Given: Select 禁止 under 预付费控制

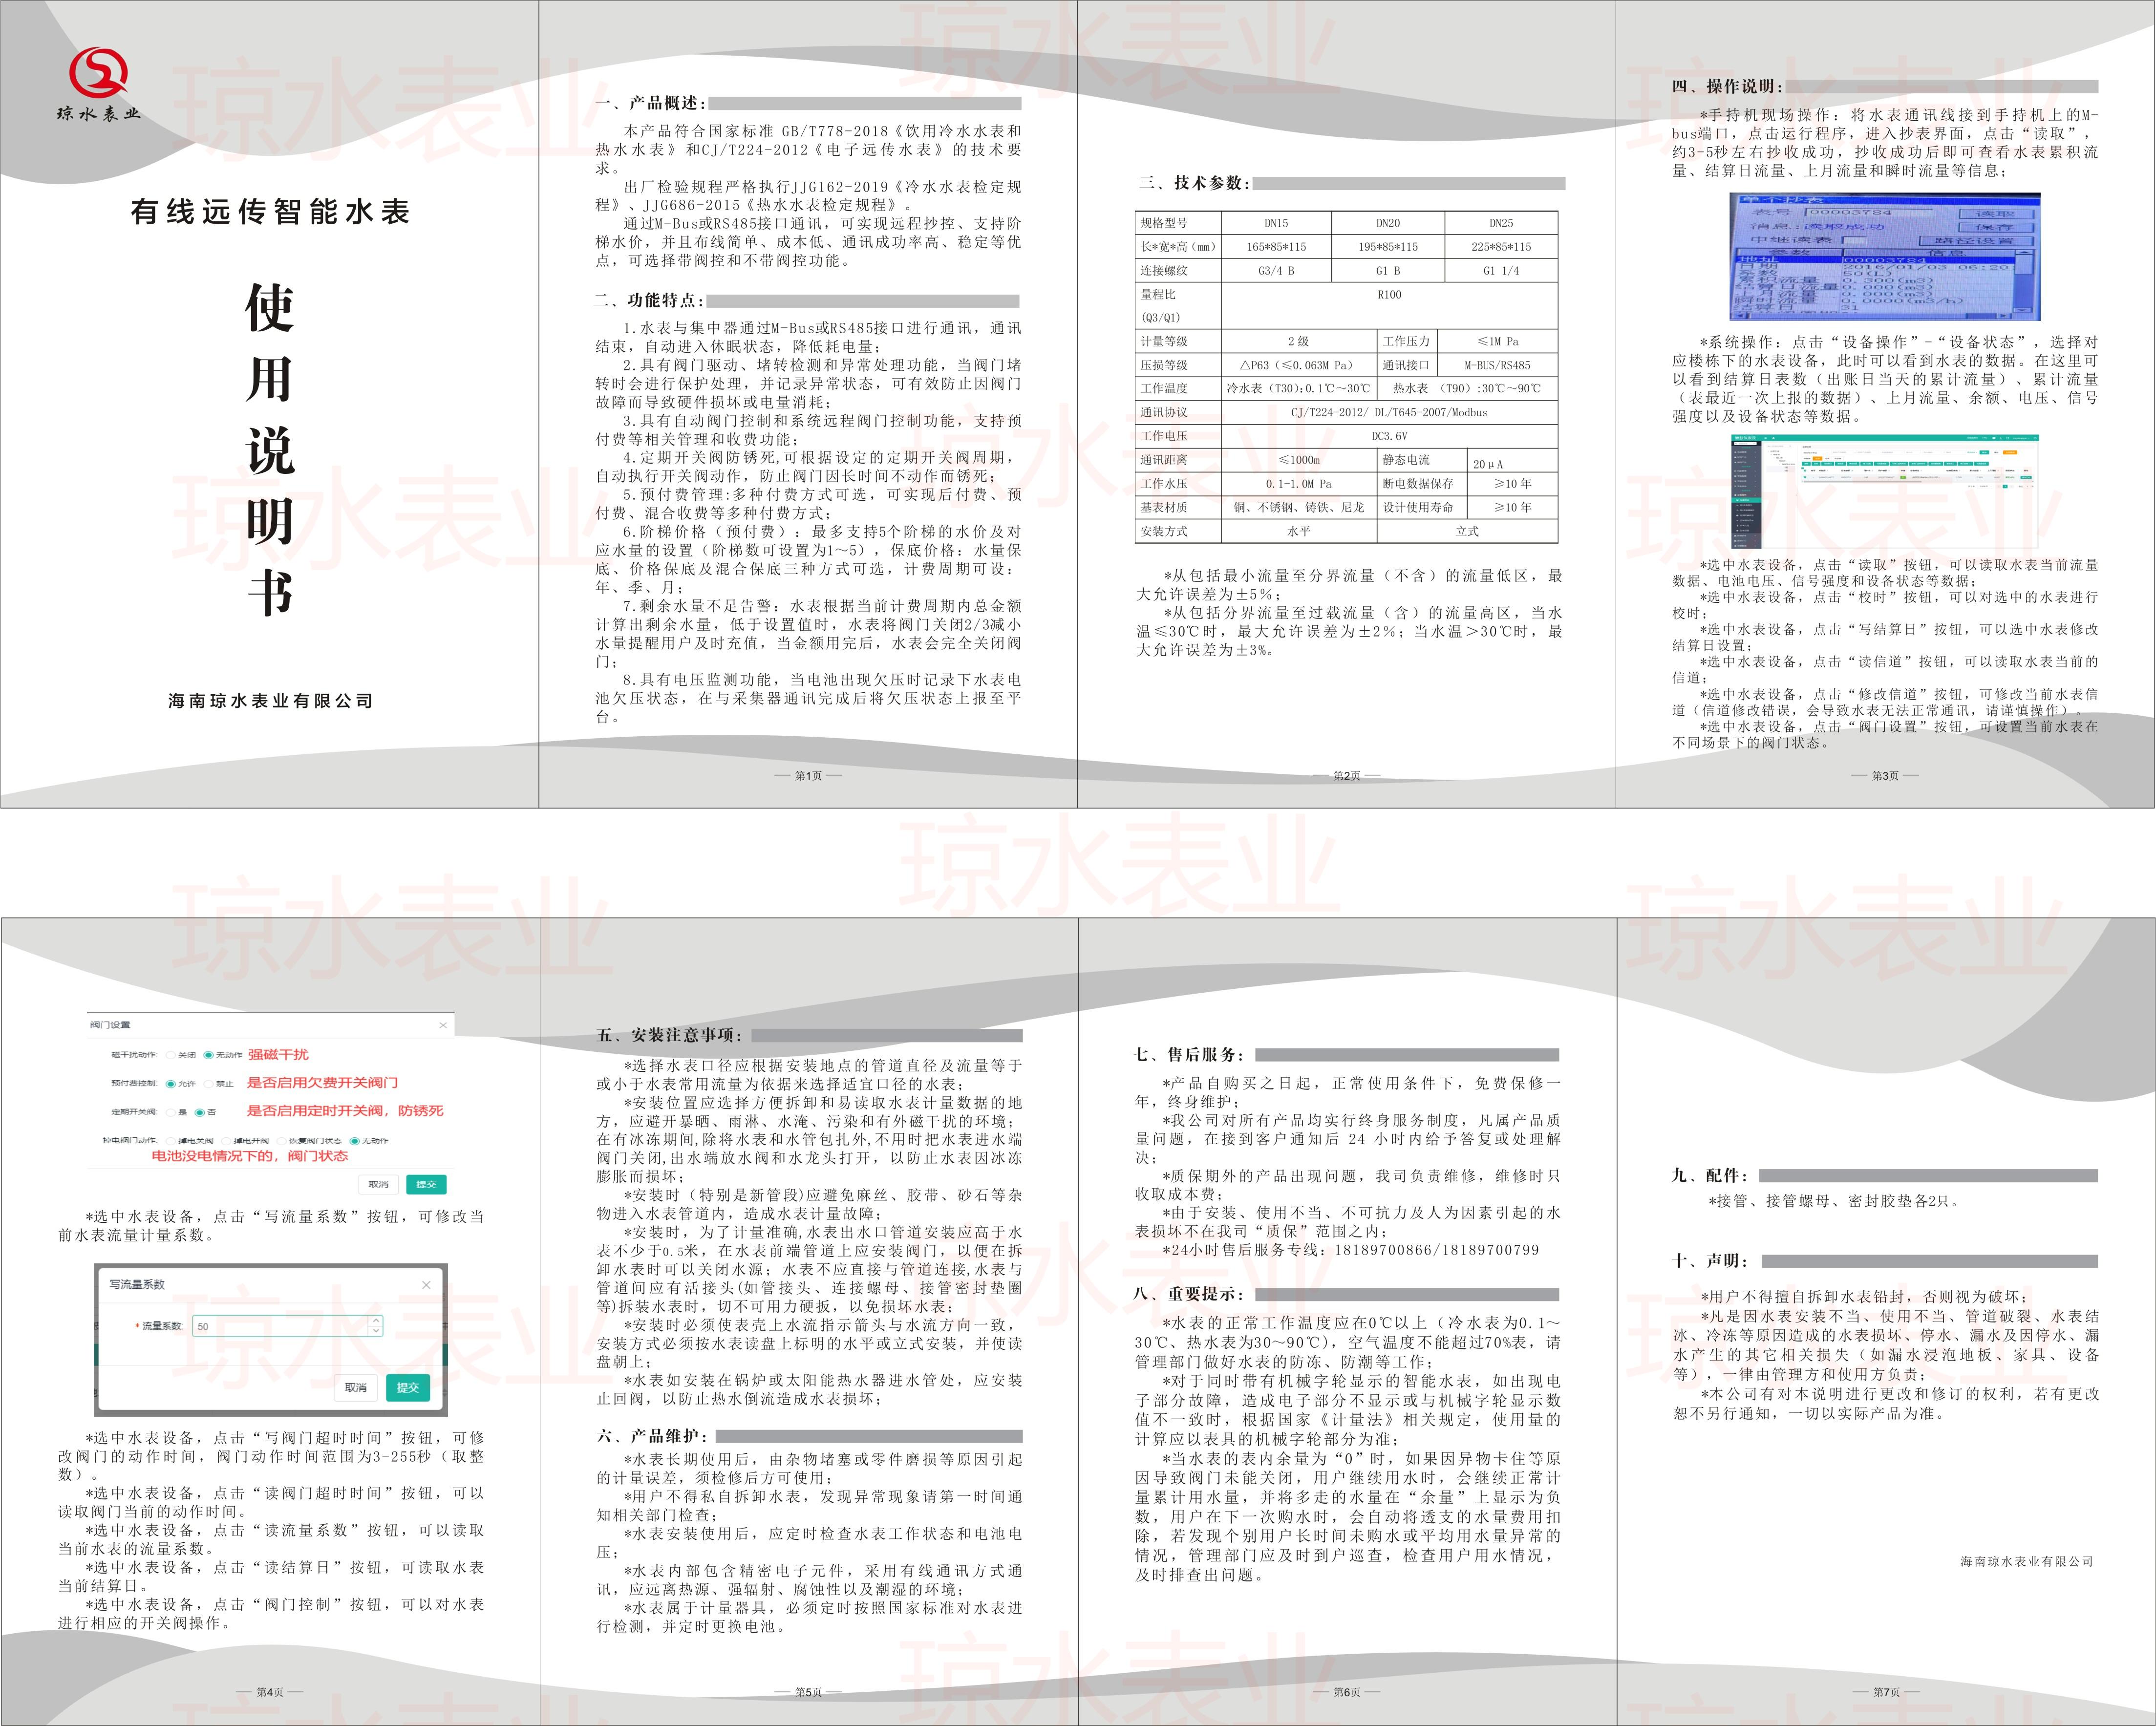Looking at the screenshot, I should click(x=210, y=1085).
